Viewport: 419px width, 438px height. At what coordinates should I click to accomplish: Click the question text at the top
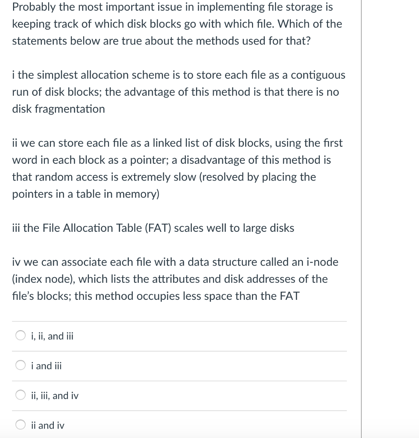(x=177, y=24)
